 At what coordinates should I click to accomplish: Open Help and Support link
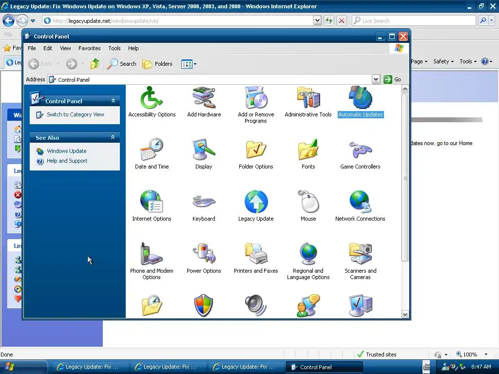click(x=67, y=161)
